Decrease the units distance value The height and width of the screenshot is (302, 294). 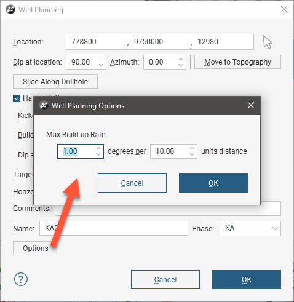pyautogui.click(x=192, y=154)
